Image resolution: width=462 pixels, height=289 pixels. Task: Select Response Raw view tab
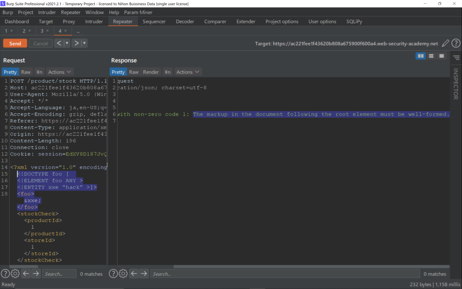click(134, 72)
